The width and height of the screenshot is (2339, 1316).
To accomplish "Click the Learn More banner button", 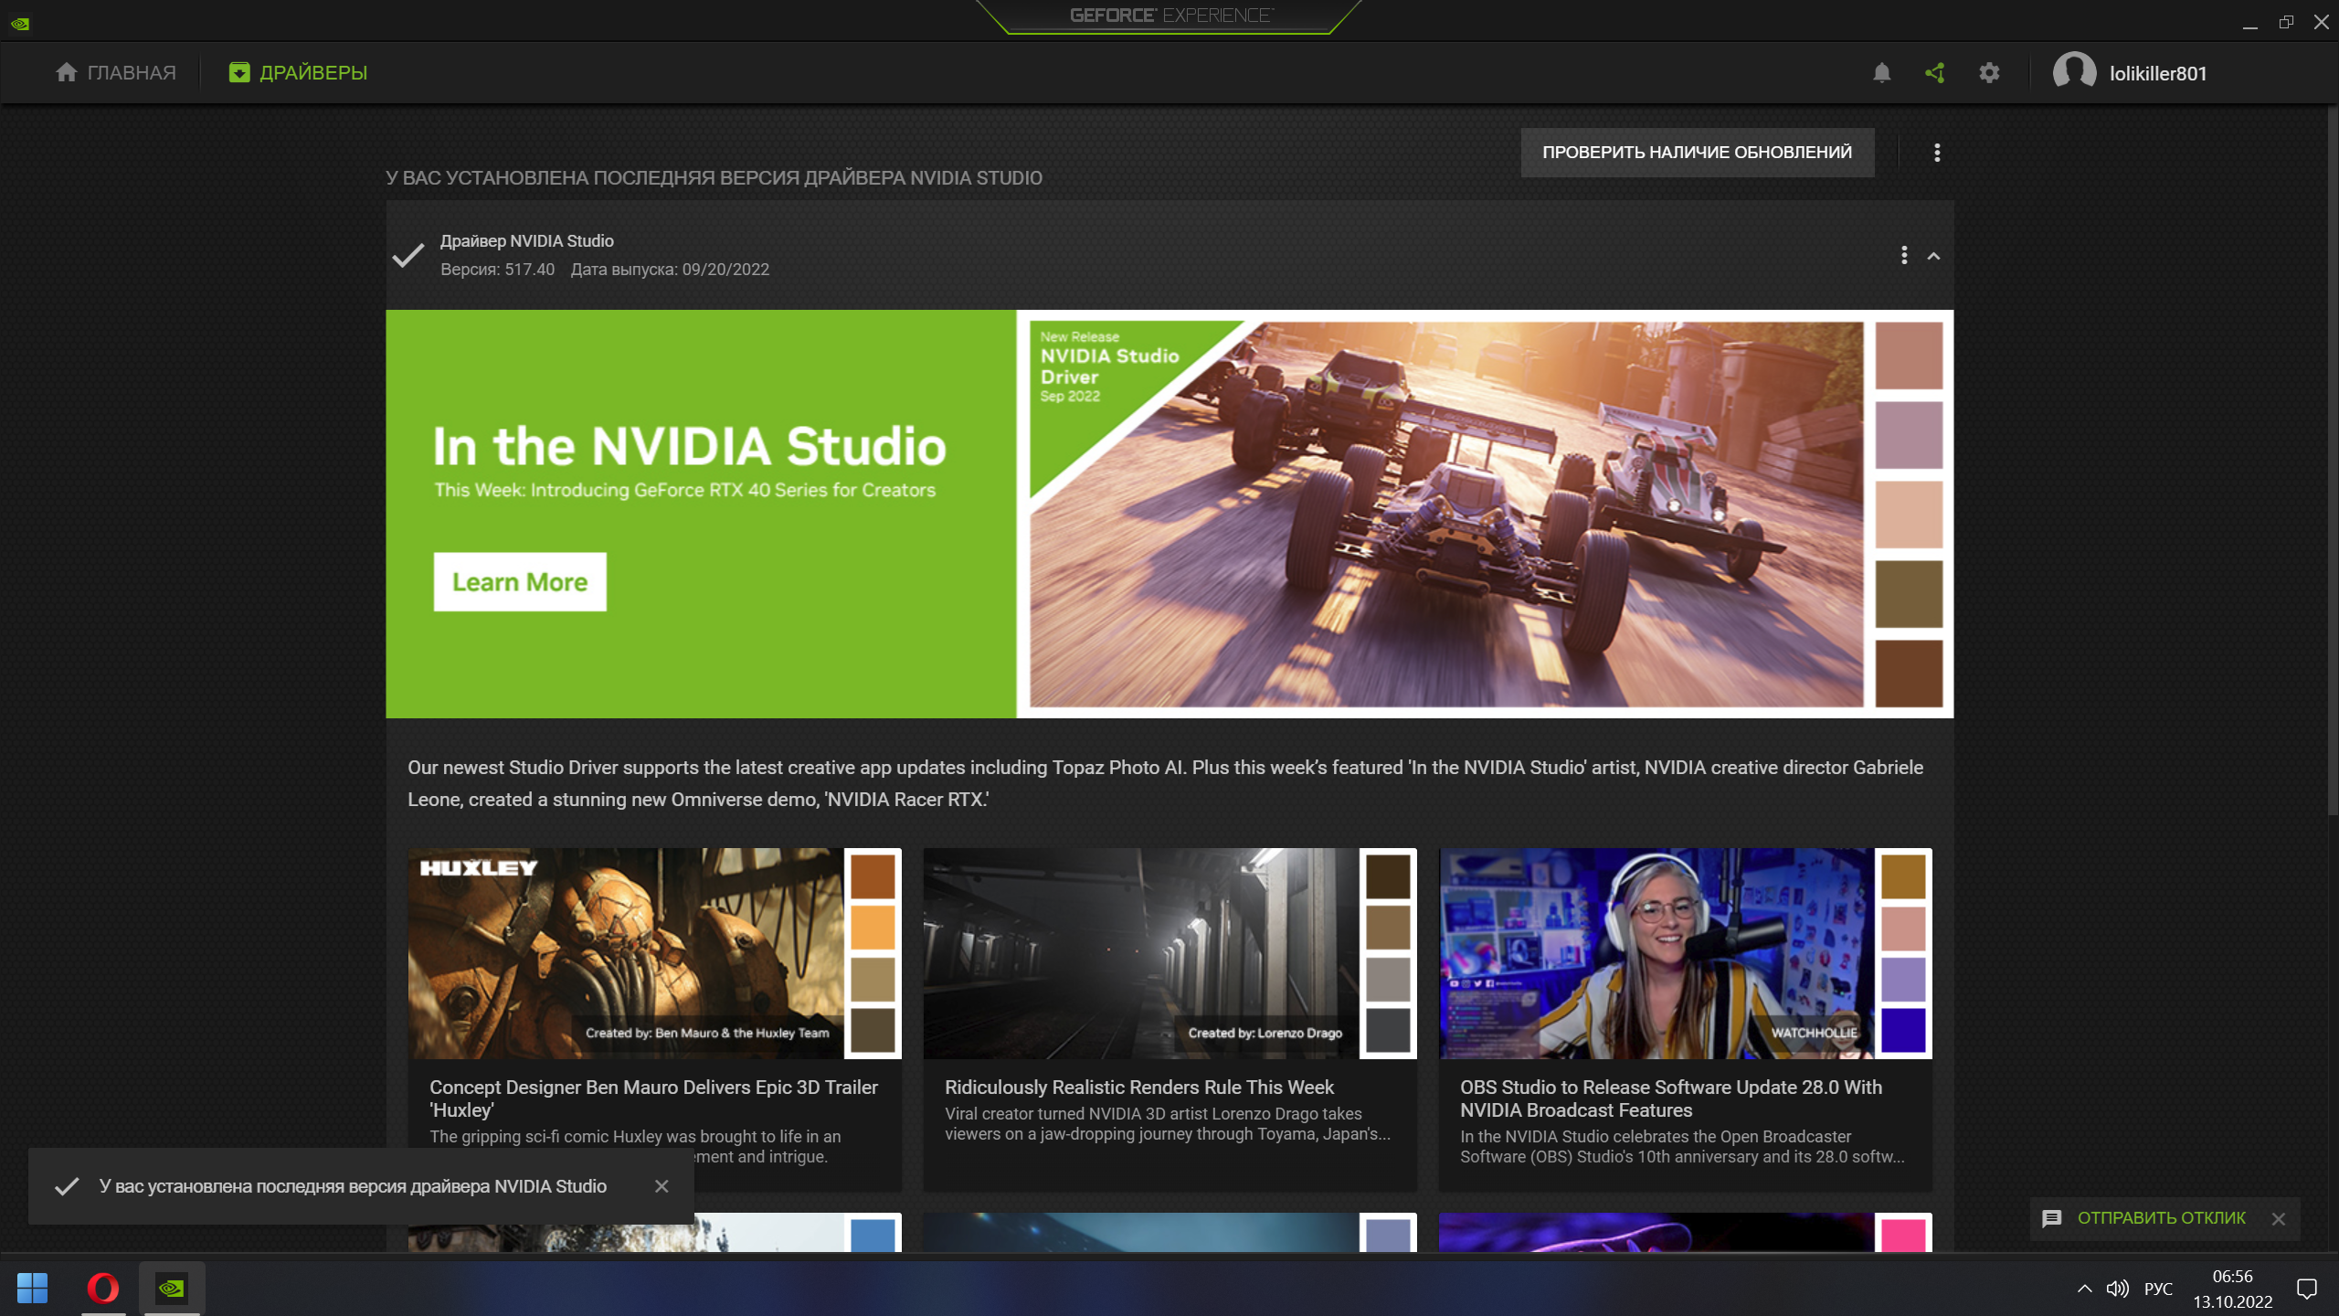I will 519,582.
